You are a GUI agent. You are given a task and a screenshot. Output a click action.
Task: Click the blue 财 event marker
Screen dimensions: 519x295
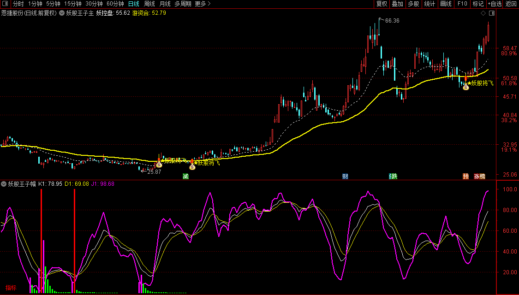pos(345,176)
